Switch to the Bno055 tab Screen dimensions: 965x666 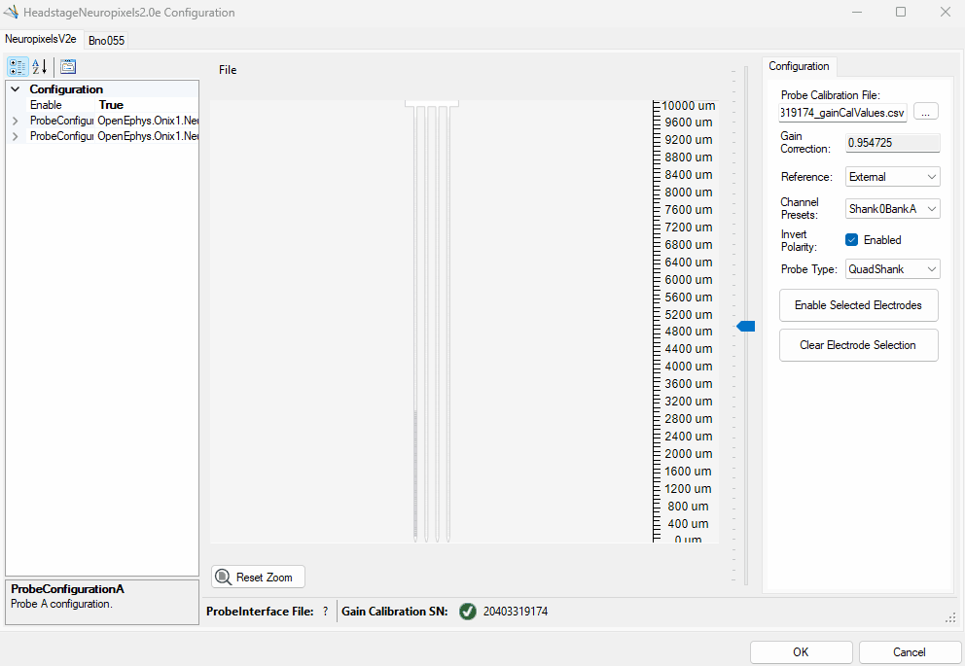[x=106, y=41]
